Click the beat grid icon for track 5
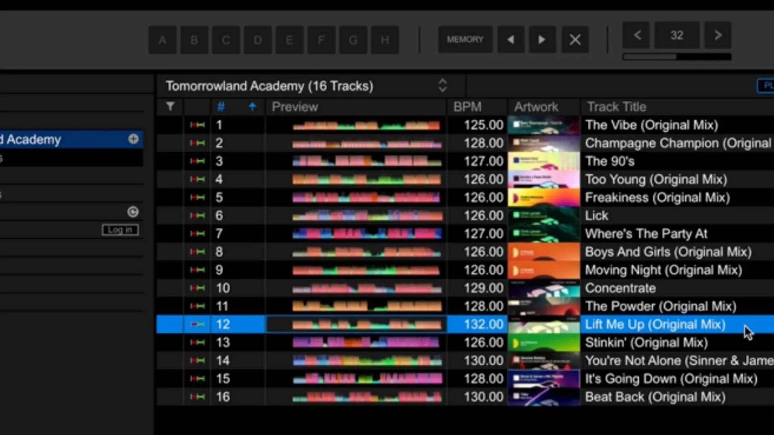This screenshot has width=774, height=435. [x=198, y=197]
